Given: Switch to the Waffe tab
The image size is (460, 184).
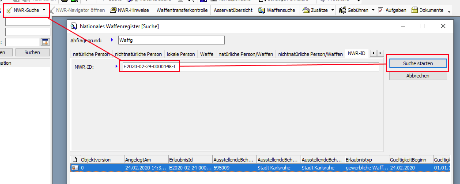Looking at the screenshot, I should click(207, 54).
